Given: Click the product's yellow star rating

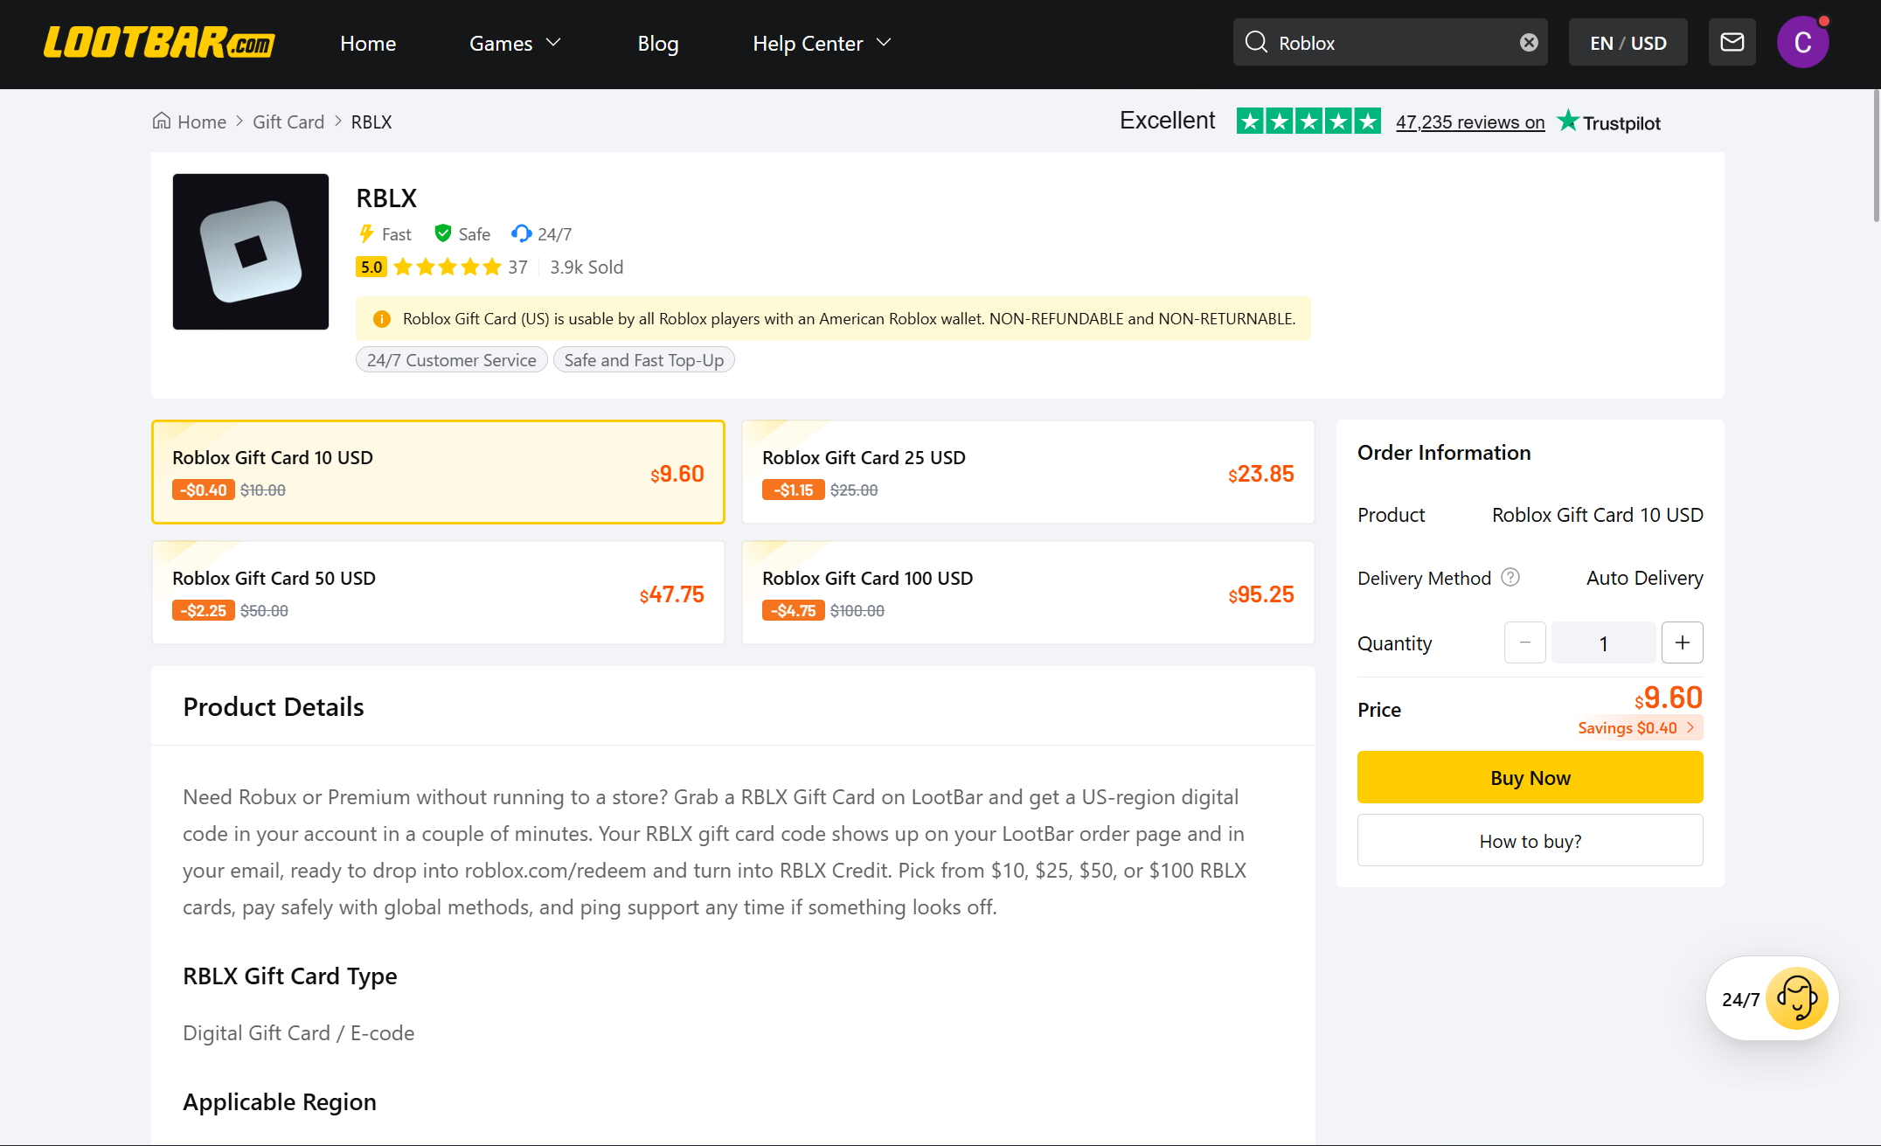Looking at the screenshot, I should click(x=448, y=267).
